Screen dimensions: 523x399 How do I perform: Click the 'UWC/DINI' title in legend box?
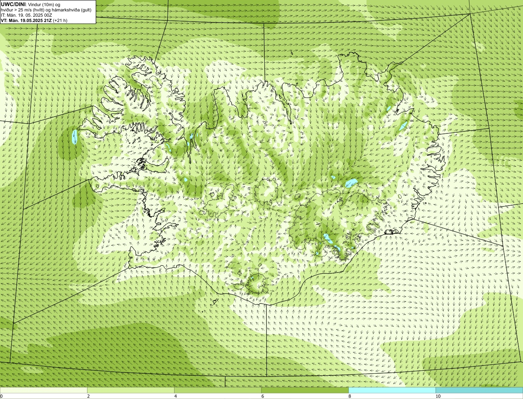(x=13, y=4)
